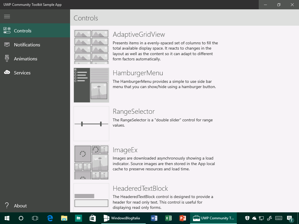This screenshot has width=299, height=224.
Task: Open the ImageEx sample thumbnail
Action: 91,162
